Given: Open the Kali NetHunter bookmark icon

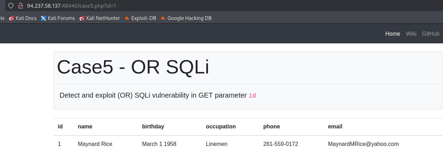Looking at the screenshot, I should tap(82, 18).
